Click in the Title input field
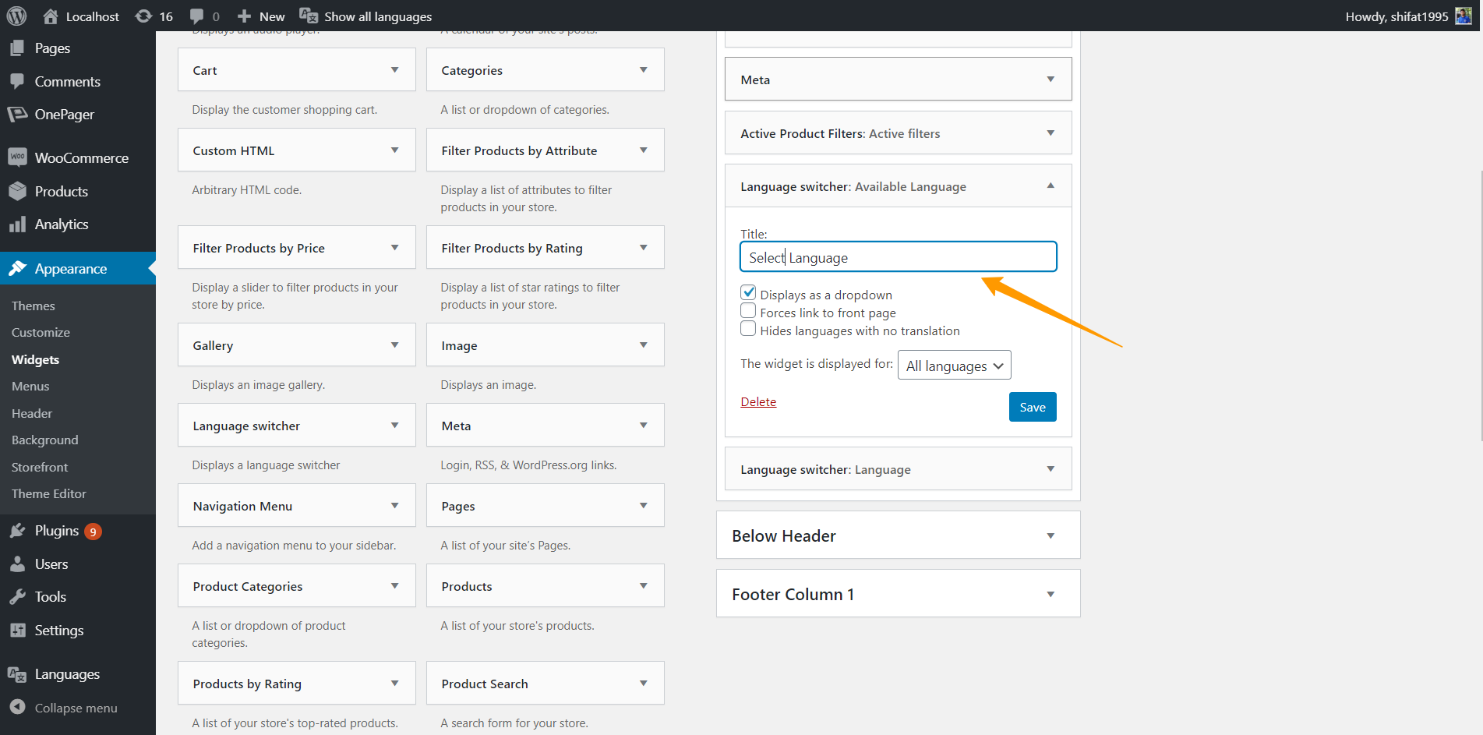This screenshot has width=1483, height=735. (899, 256)
